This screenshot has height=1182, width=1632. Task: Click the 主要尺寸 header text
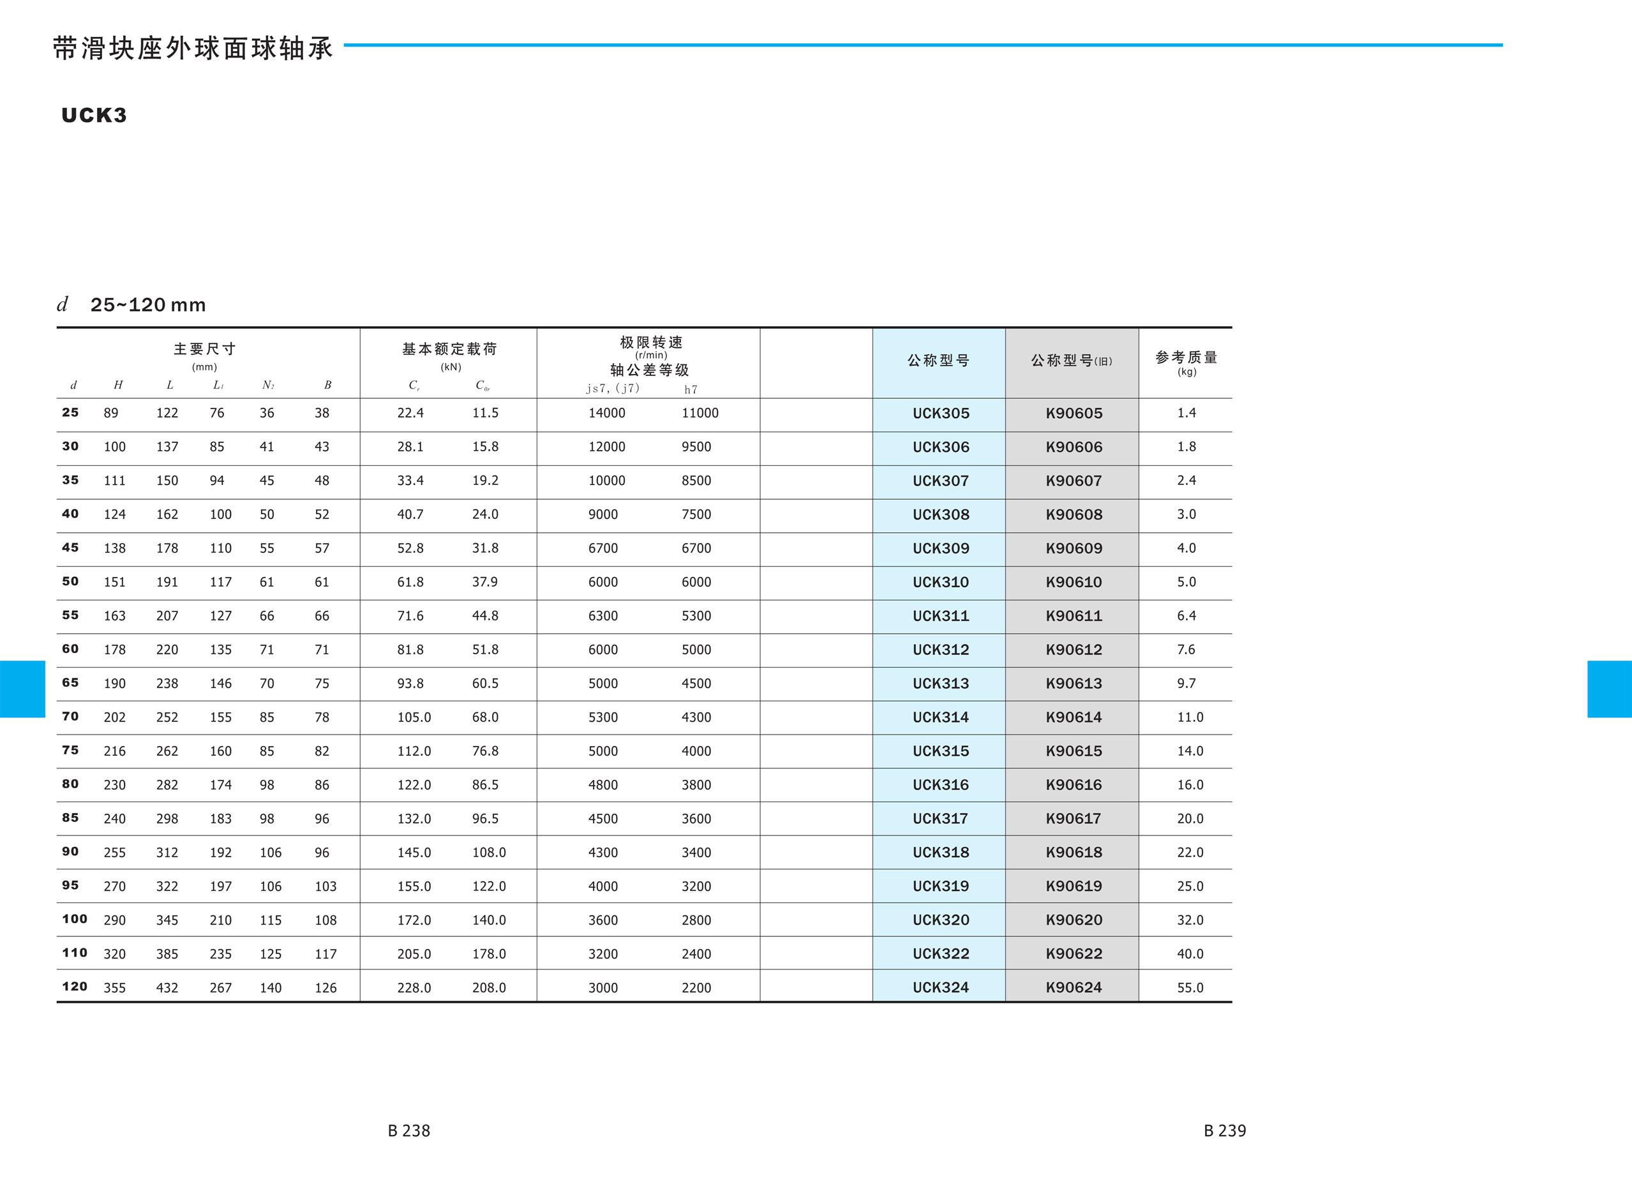[204, 349]
